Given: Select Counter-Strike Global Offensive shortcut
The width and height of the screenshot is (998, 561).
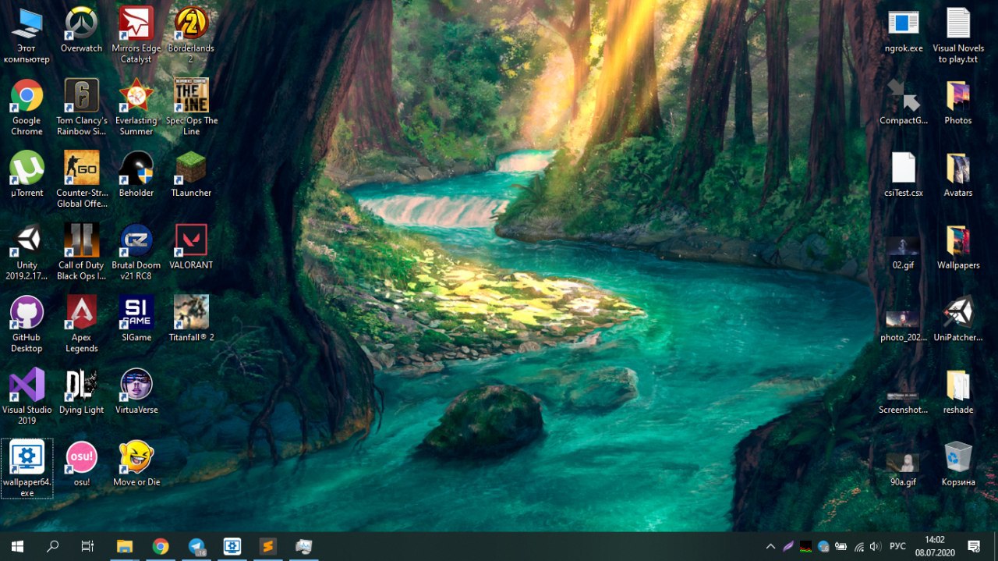Looking at the screenshot, I should point(81,179).
